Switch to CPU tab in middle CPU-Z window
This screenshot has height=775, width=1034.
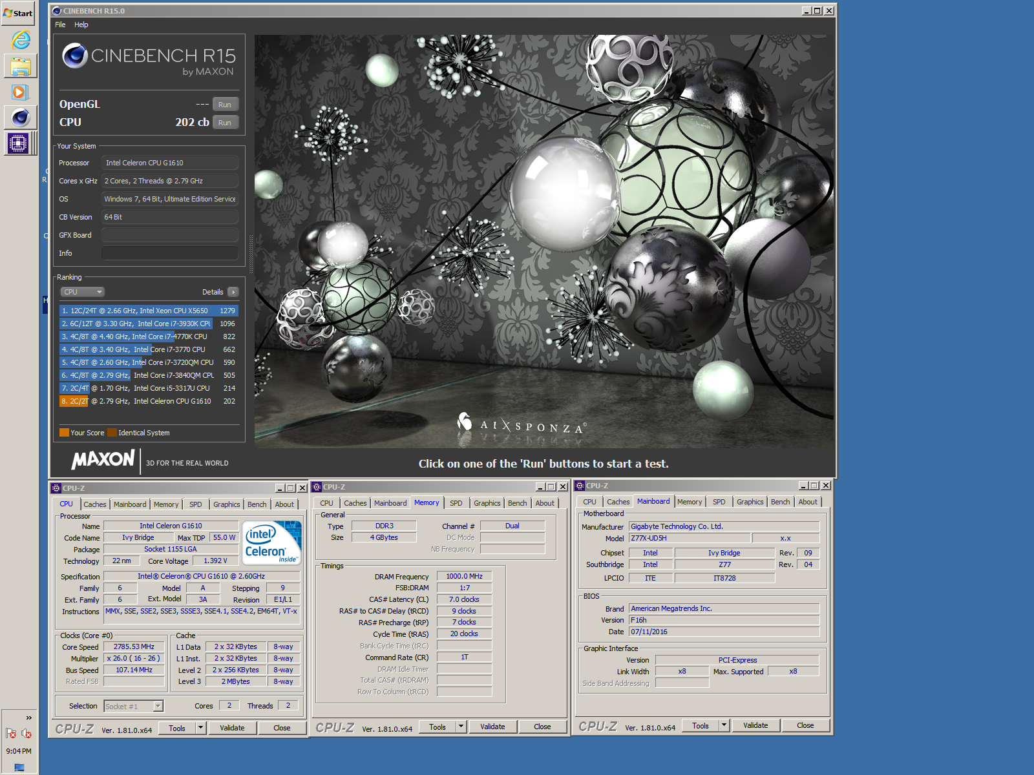[x=327, y=503]
